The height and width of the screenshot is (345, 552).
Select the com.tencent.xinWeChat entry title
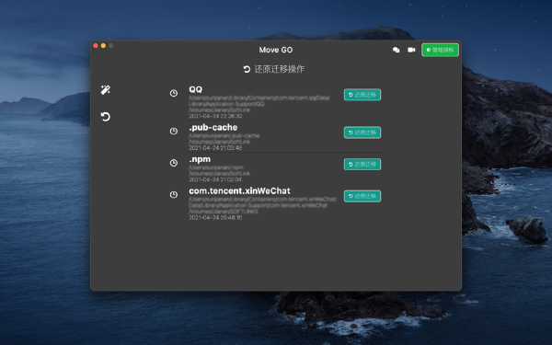[x=239, y=190]
